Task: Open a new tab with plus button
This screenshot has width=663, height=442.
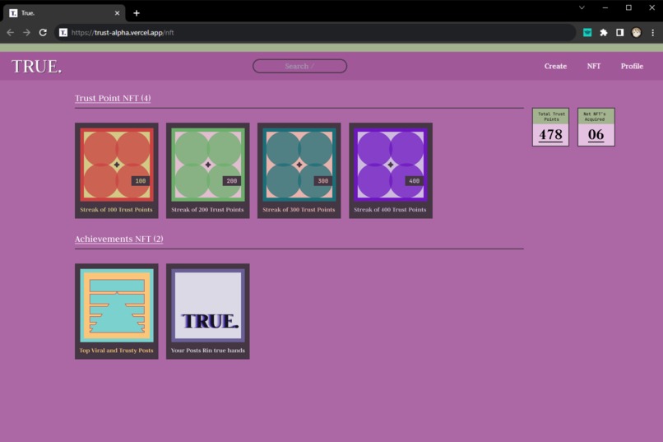Action: (x=137, y=13)
